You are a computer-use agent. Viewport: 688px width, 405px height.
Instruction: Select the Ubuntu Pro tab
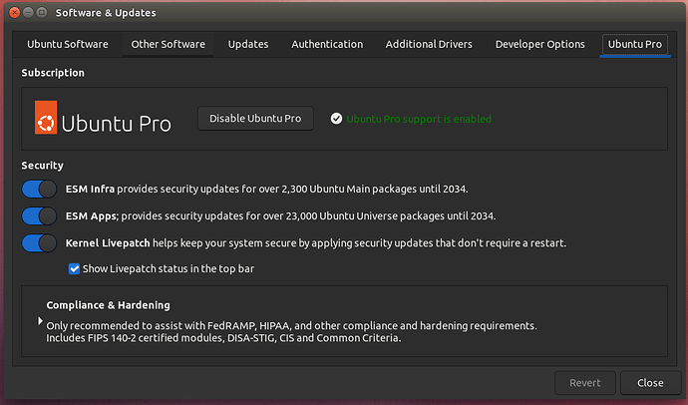pyautogui.click(x=635, y=45)
